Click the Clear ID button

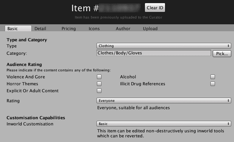pyautogui.click(x=155, y=8)
